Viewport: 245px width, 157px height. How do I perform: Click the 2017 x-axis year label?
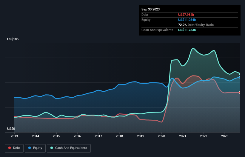[98, 136]
